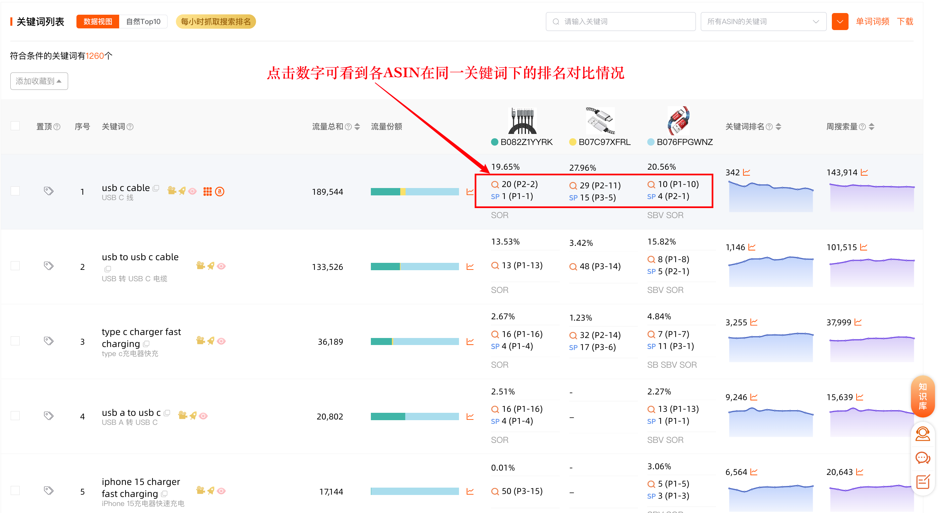Viewport: 942px width, 513px height.
Task: Open the B076FPGWNZ product thumbnail
Action: point(679,121)
